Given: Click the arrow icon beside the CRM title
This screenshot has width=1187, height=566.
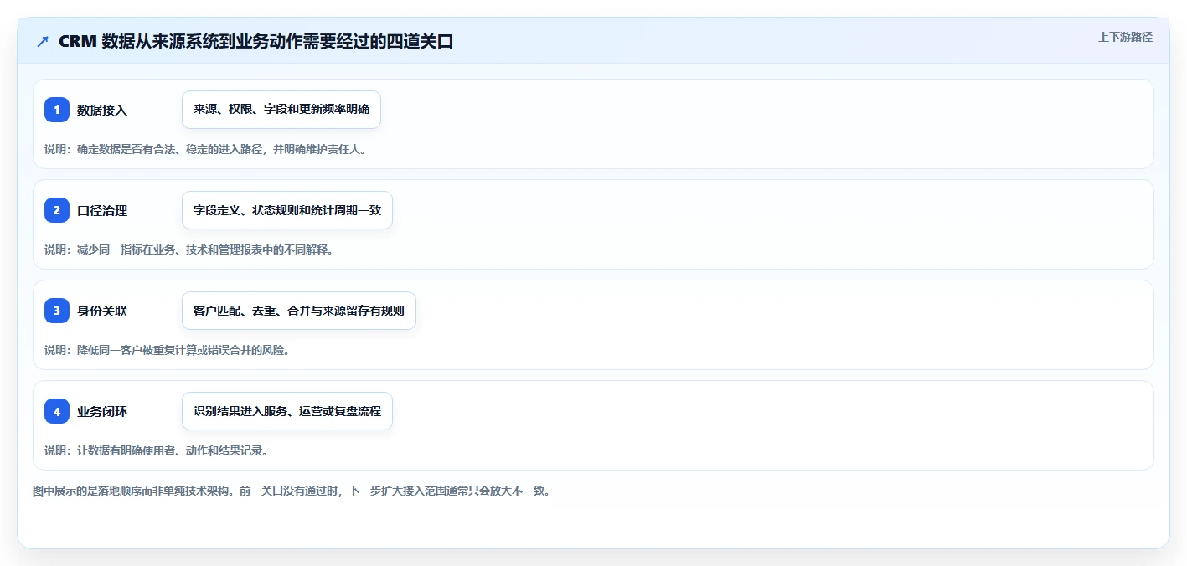Looking at the screenshot, I should tap(43, 41).
